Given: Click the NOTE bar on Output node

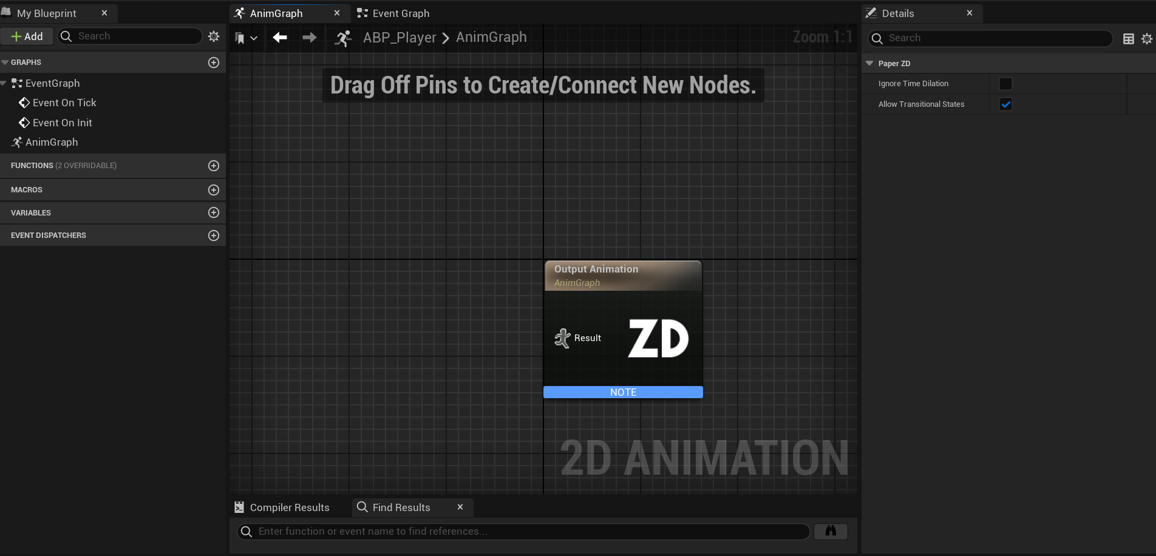Looking at the screenshot, I should tap(623, 392).
